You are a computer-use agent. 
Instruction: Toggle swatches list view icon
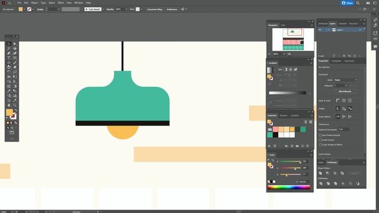point(306,122)
